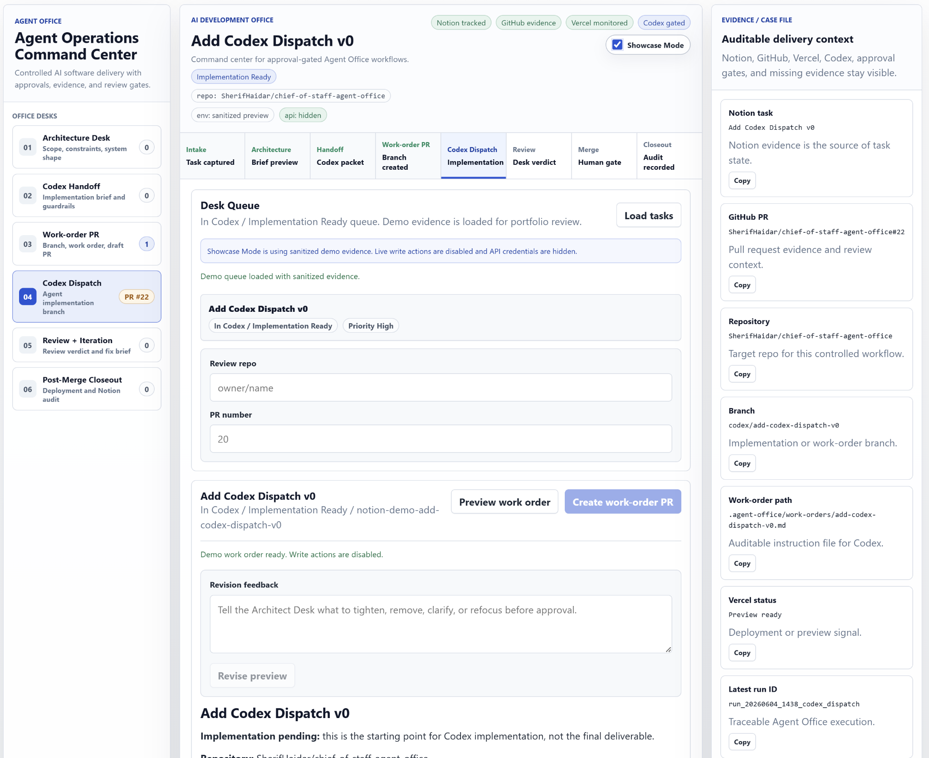929x758 pixels.
Task: Click SherifHaidar/chief-of-staff-agent-office#22 text
Action: [817, 232]
